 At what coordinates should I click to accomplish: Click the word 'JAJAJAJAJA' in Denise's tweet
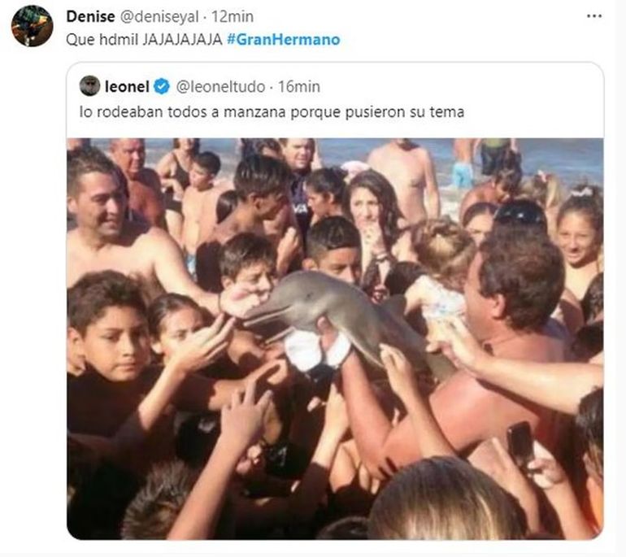(181, 39)
